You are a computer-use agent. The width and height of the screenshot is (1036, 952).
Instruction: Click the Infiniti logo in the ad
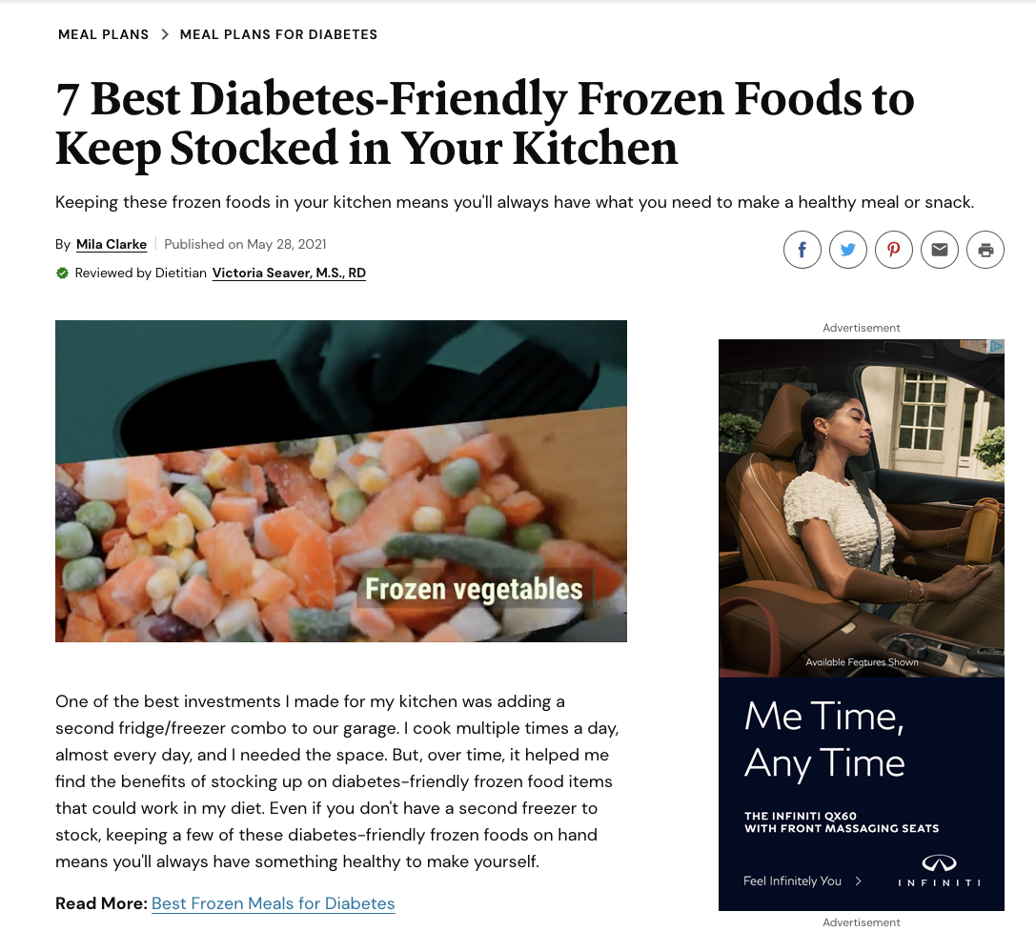click(939, 871)
